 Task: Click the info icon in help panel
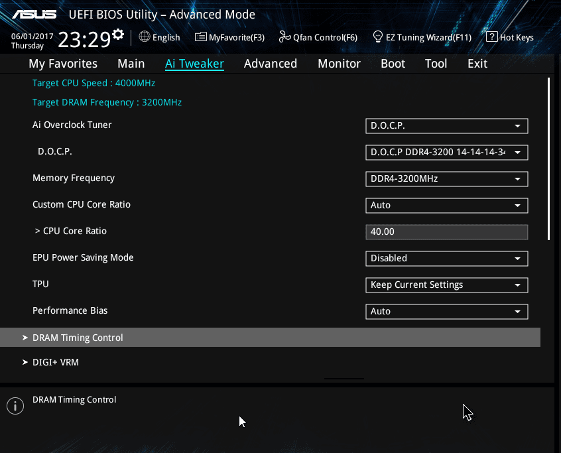coord(15,406)
